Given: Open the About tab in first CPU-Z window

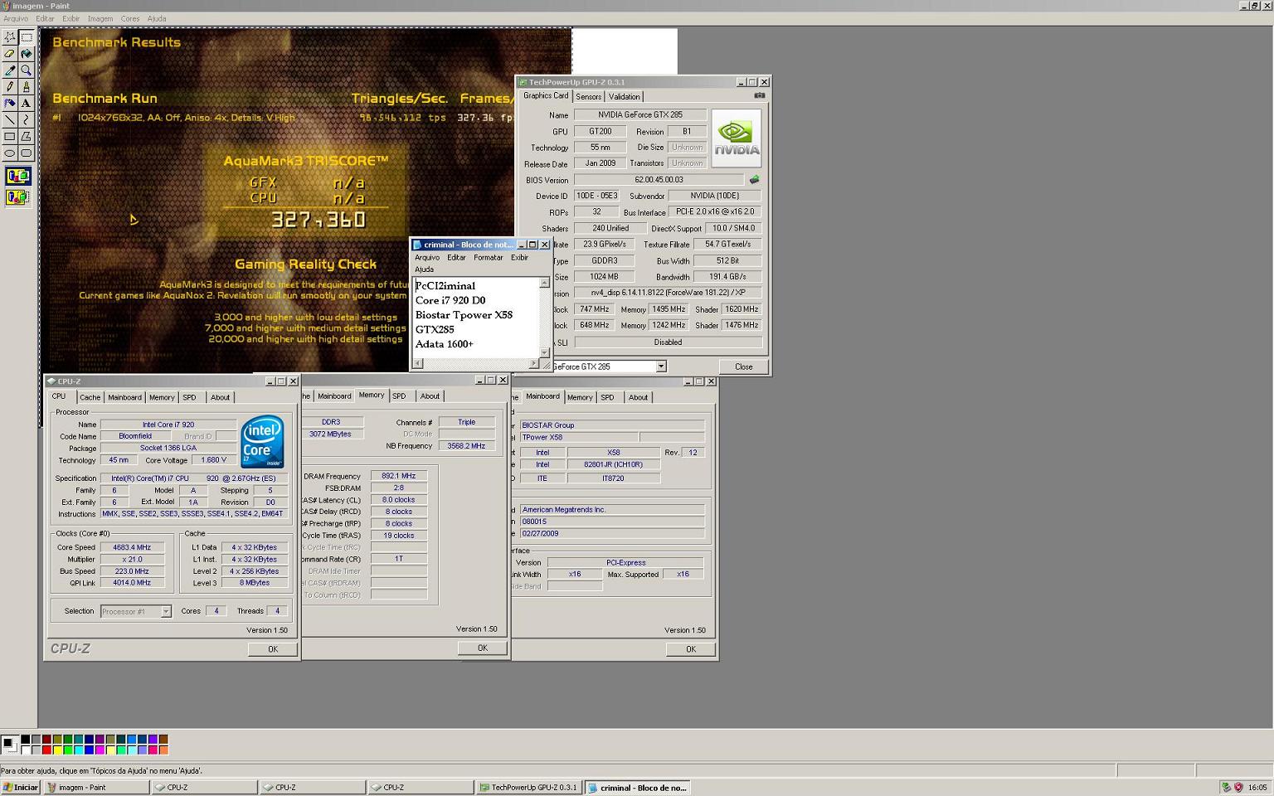Looking at the screenshot, I should (x=220, y=397).
